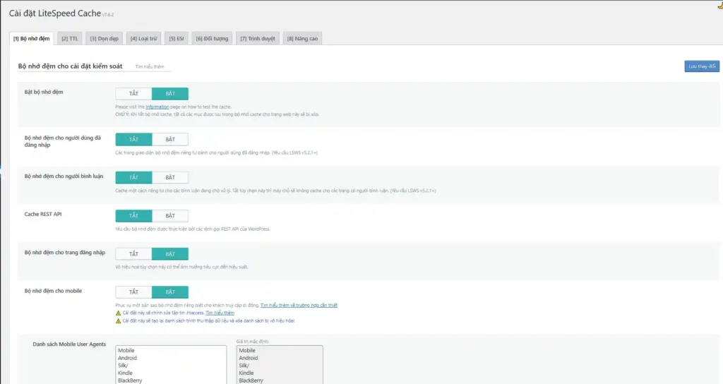723x384 pixels.
Task: Set Bộ nhớ đệm cho mobile to BẬT
Action: click(x=170, y=292)
